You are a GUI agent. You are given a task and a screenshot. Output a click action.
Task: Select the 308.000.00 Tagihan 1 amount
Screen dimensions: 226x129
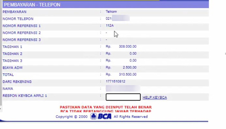click(x=128, y=46)
